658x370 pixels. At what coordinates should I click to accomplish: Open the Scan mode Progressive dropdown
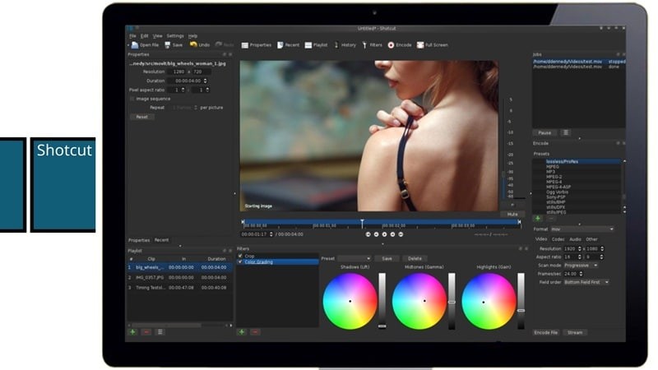581,266
